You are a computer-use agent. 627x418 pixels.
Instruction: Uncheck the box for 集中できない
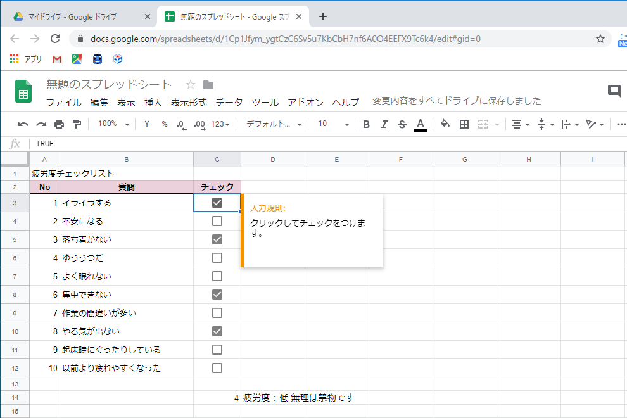[x=217, y=294]
